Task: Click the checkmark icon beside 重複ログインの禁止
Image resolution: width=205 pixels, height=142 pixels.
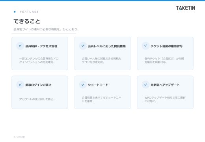Action: [x=20, y=85]
